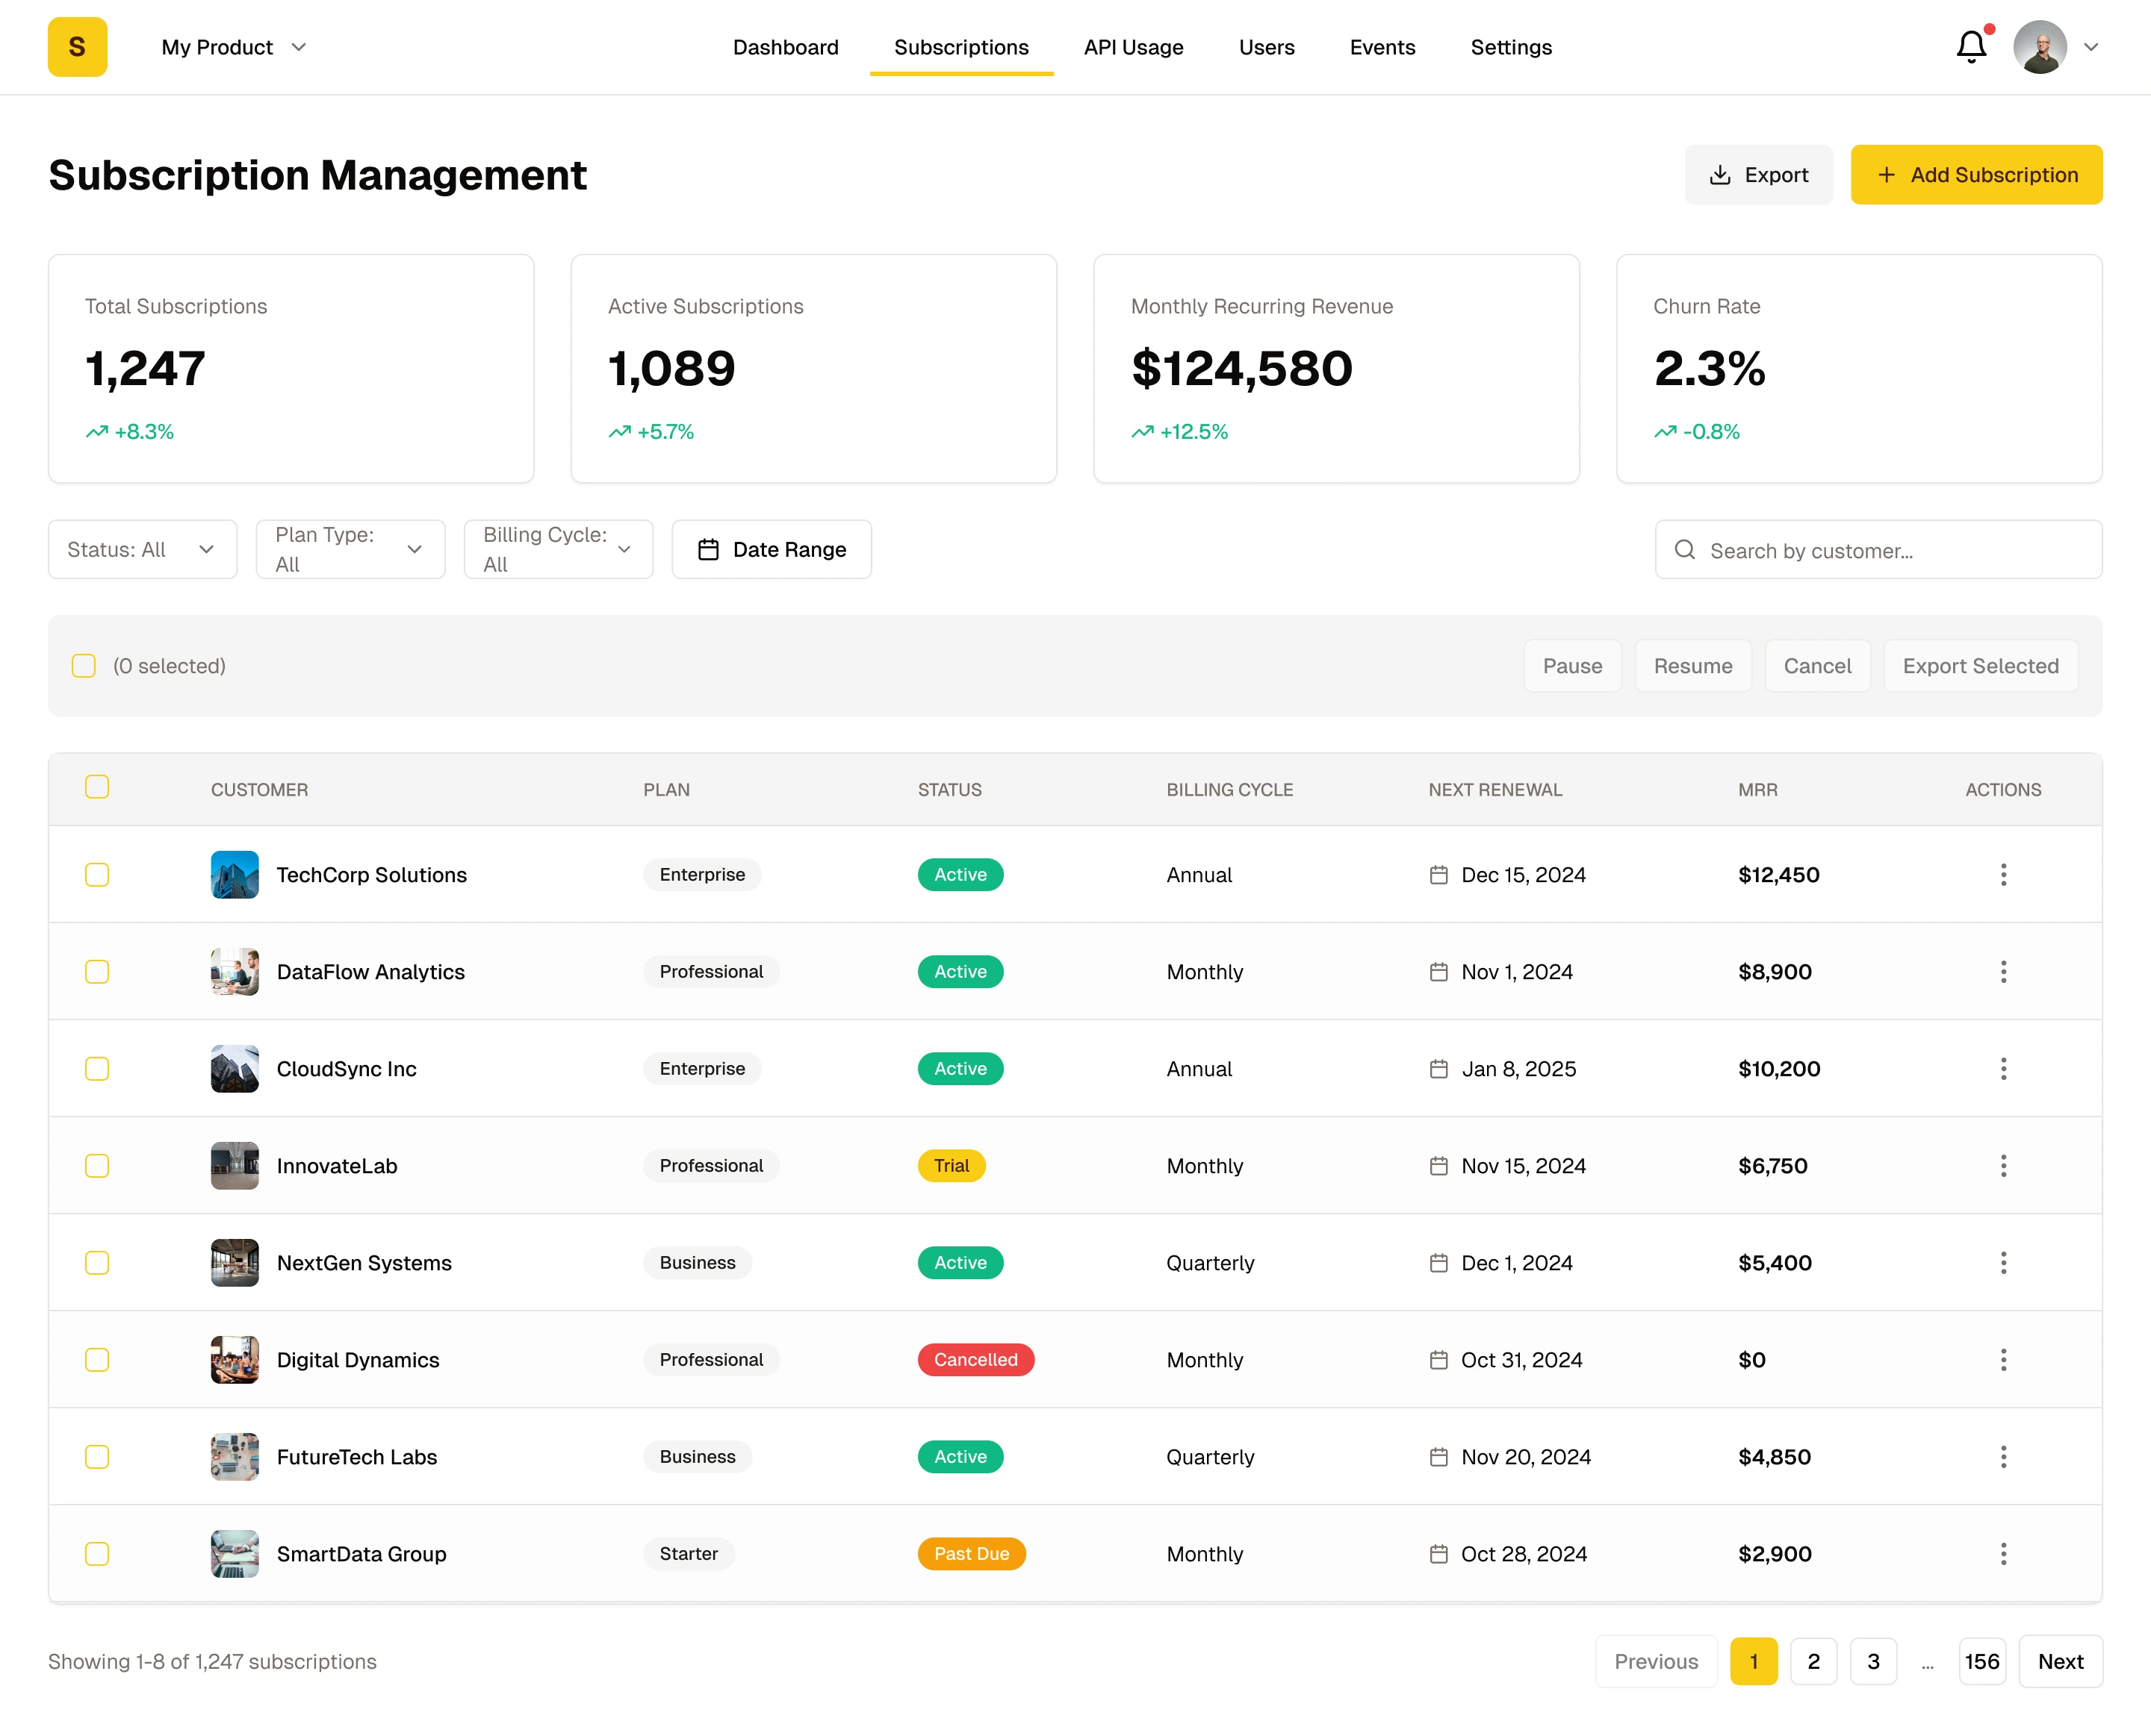Open actions menu for TechCorp Solutions
Viewport: 2151px width, 1736px height.
(x=2002, y=875)
